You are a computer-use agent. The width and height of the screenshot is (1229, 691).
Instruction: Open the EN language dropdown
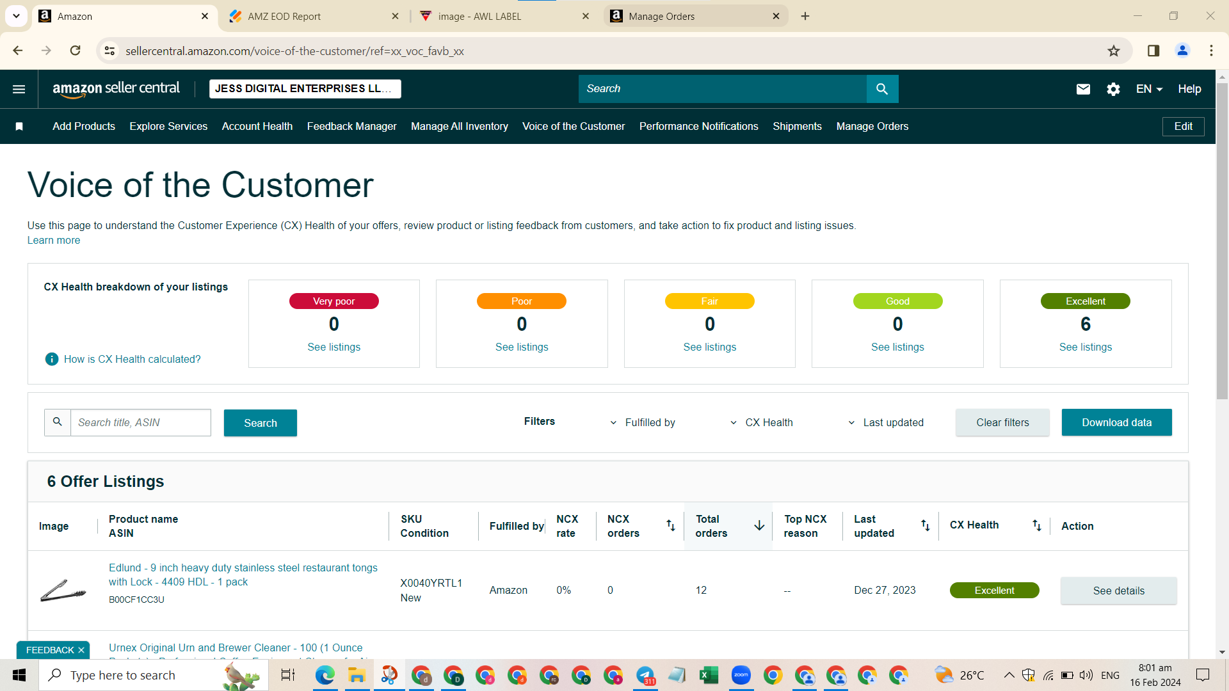pos(1149,89)
